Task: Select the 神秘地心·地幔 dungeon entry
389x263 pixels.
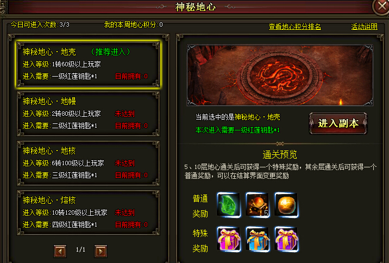Action: coord(89,114)
